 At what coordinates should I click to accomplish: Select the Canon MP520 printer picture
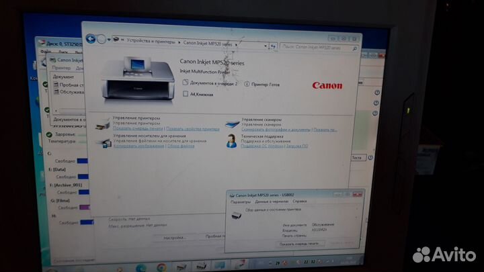(138, 81)
